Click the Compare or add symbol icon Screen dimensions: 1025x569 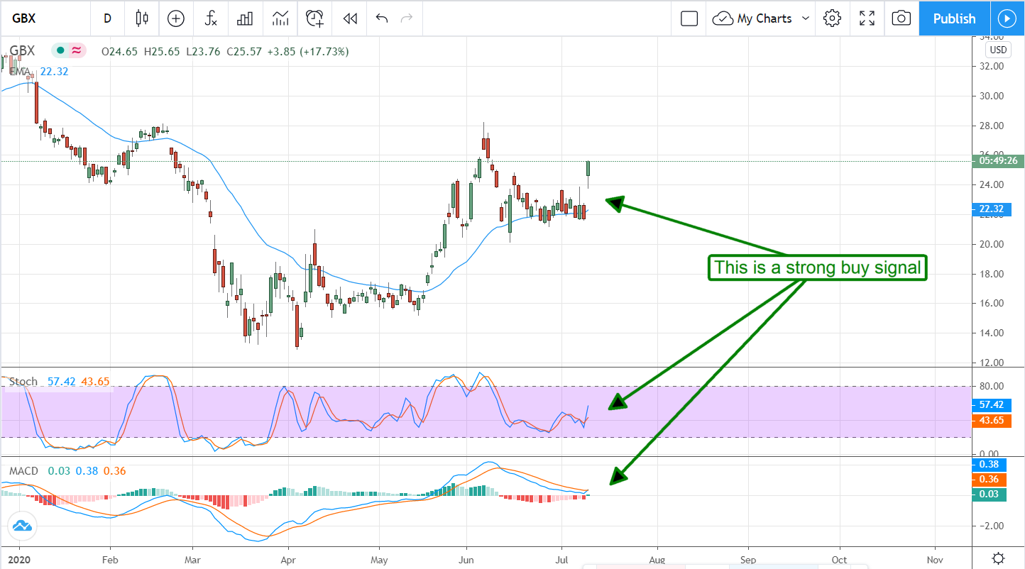[x=175, y=18]
